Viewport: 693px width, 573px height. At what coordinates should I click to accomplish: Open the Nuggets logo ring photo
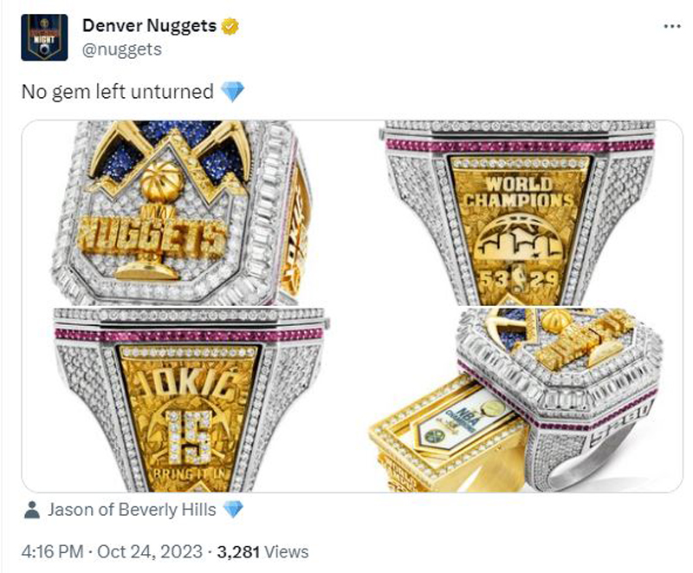click(x=182, y=212)
